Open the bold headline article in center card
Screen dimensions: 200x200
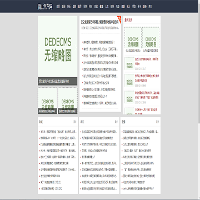click(x=99, y=22)
